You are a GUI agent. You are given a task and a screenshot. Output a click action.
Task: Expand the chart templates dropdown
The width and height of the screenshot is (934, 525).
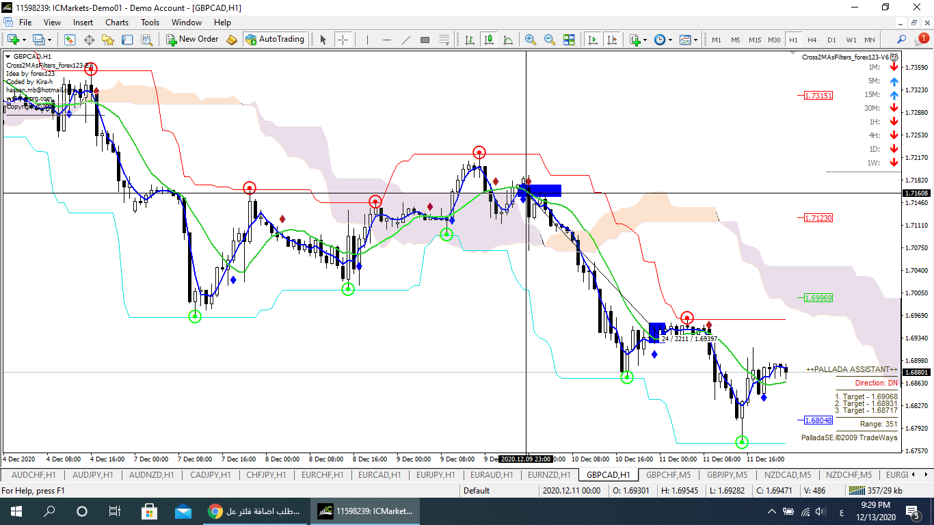pos(695,40)
